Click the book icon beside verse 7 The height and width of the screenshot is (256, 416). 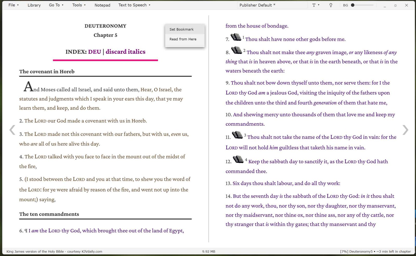236,37
